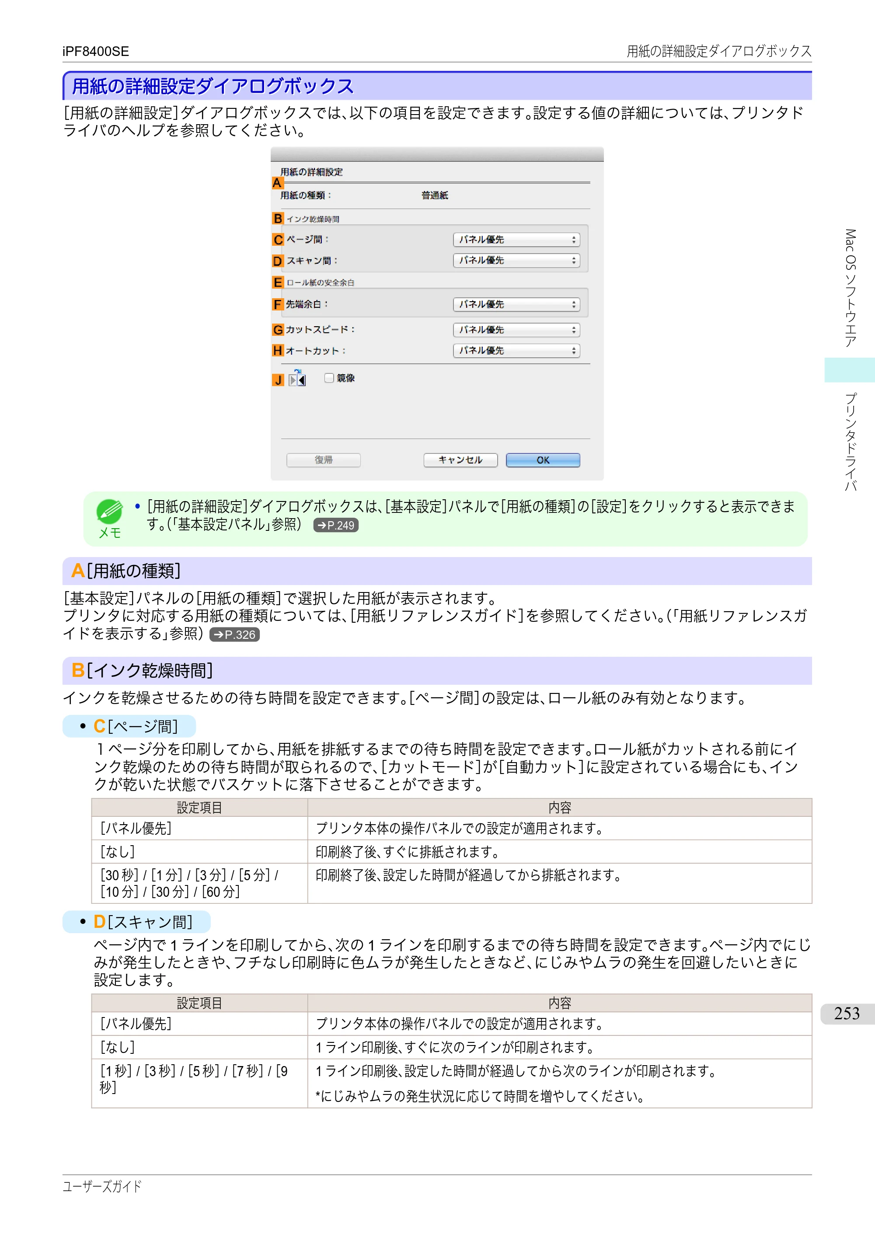Open the カットスピード dropdown
The image size is (875, 1237).
point(516,330)
